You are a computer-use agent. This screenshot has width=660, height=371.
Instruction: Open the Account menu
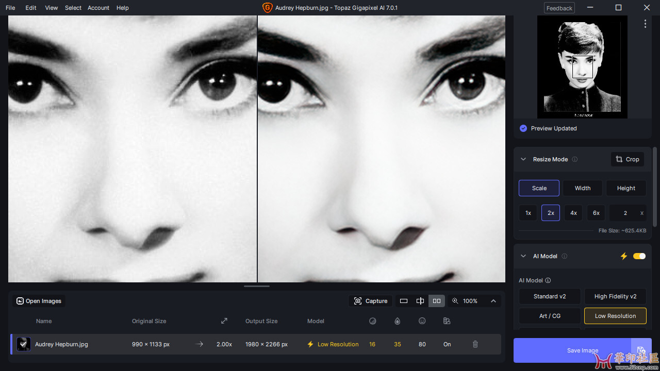coord(98,8)
